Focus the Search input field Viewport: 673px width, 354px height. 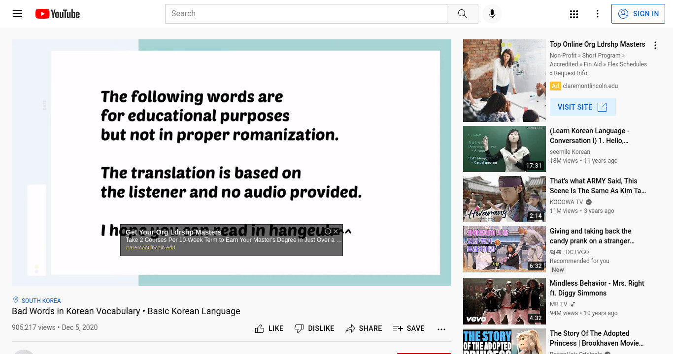point(306,14)
